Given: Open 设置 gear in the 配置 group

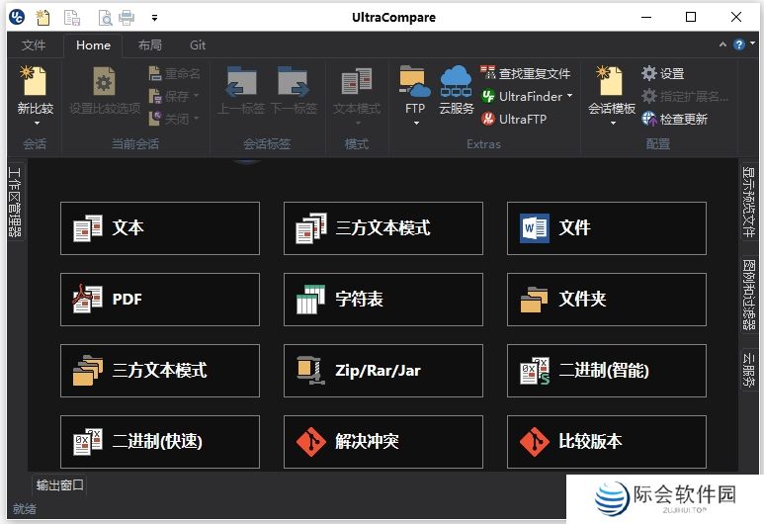Looking at the screenshot, I should click(x=662, y=73).
